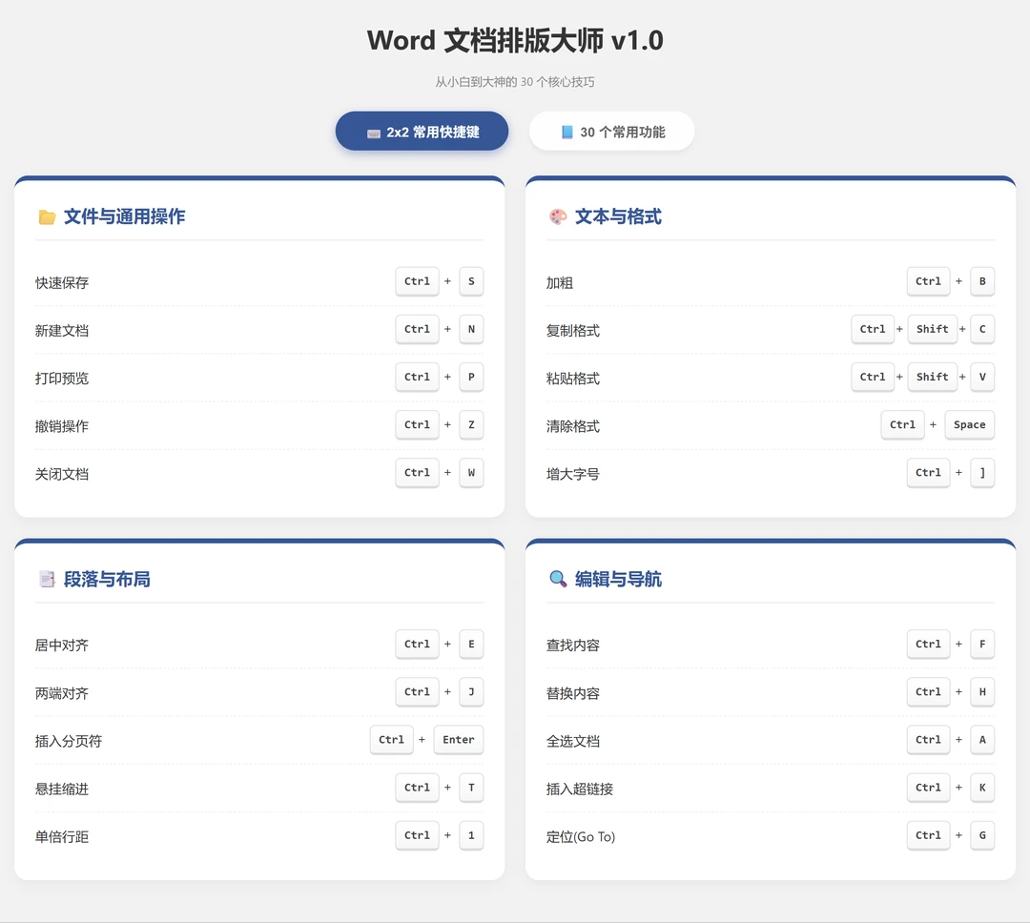
Task: Select the 复制格式 row label
Action: point(573,331)
